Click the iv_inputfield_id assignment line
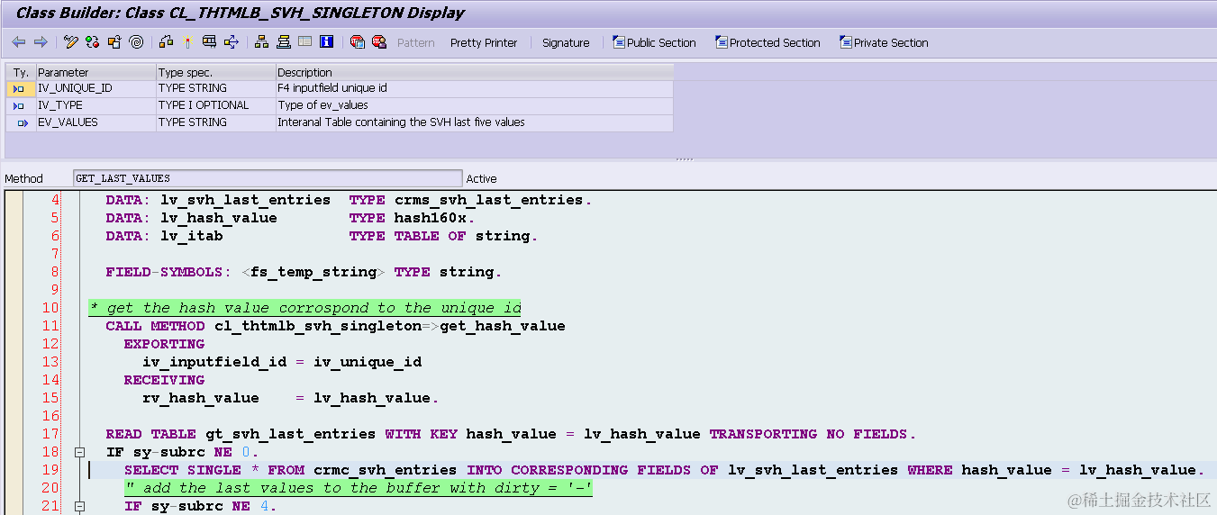Screen dimensions: 1217x515 pos(282,362)
